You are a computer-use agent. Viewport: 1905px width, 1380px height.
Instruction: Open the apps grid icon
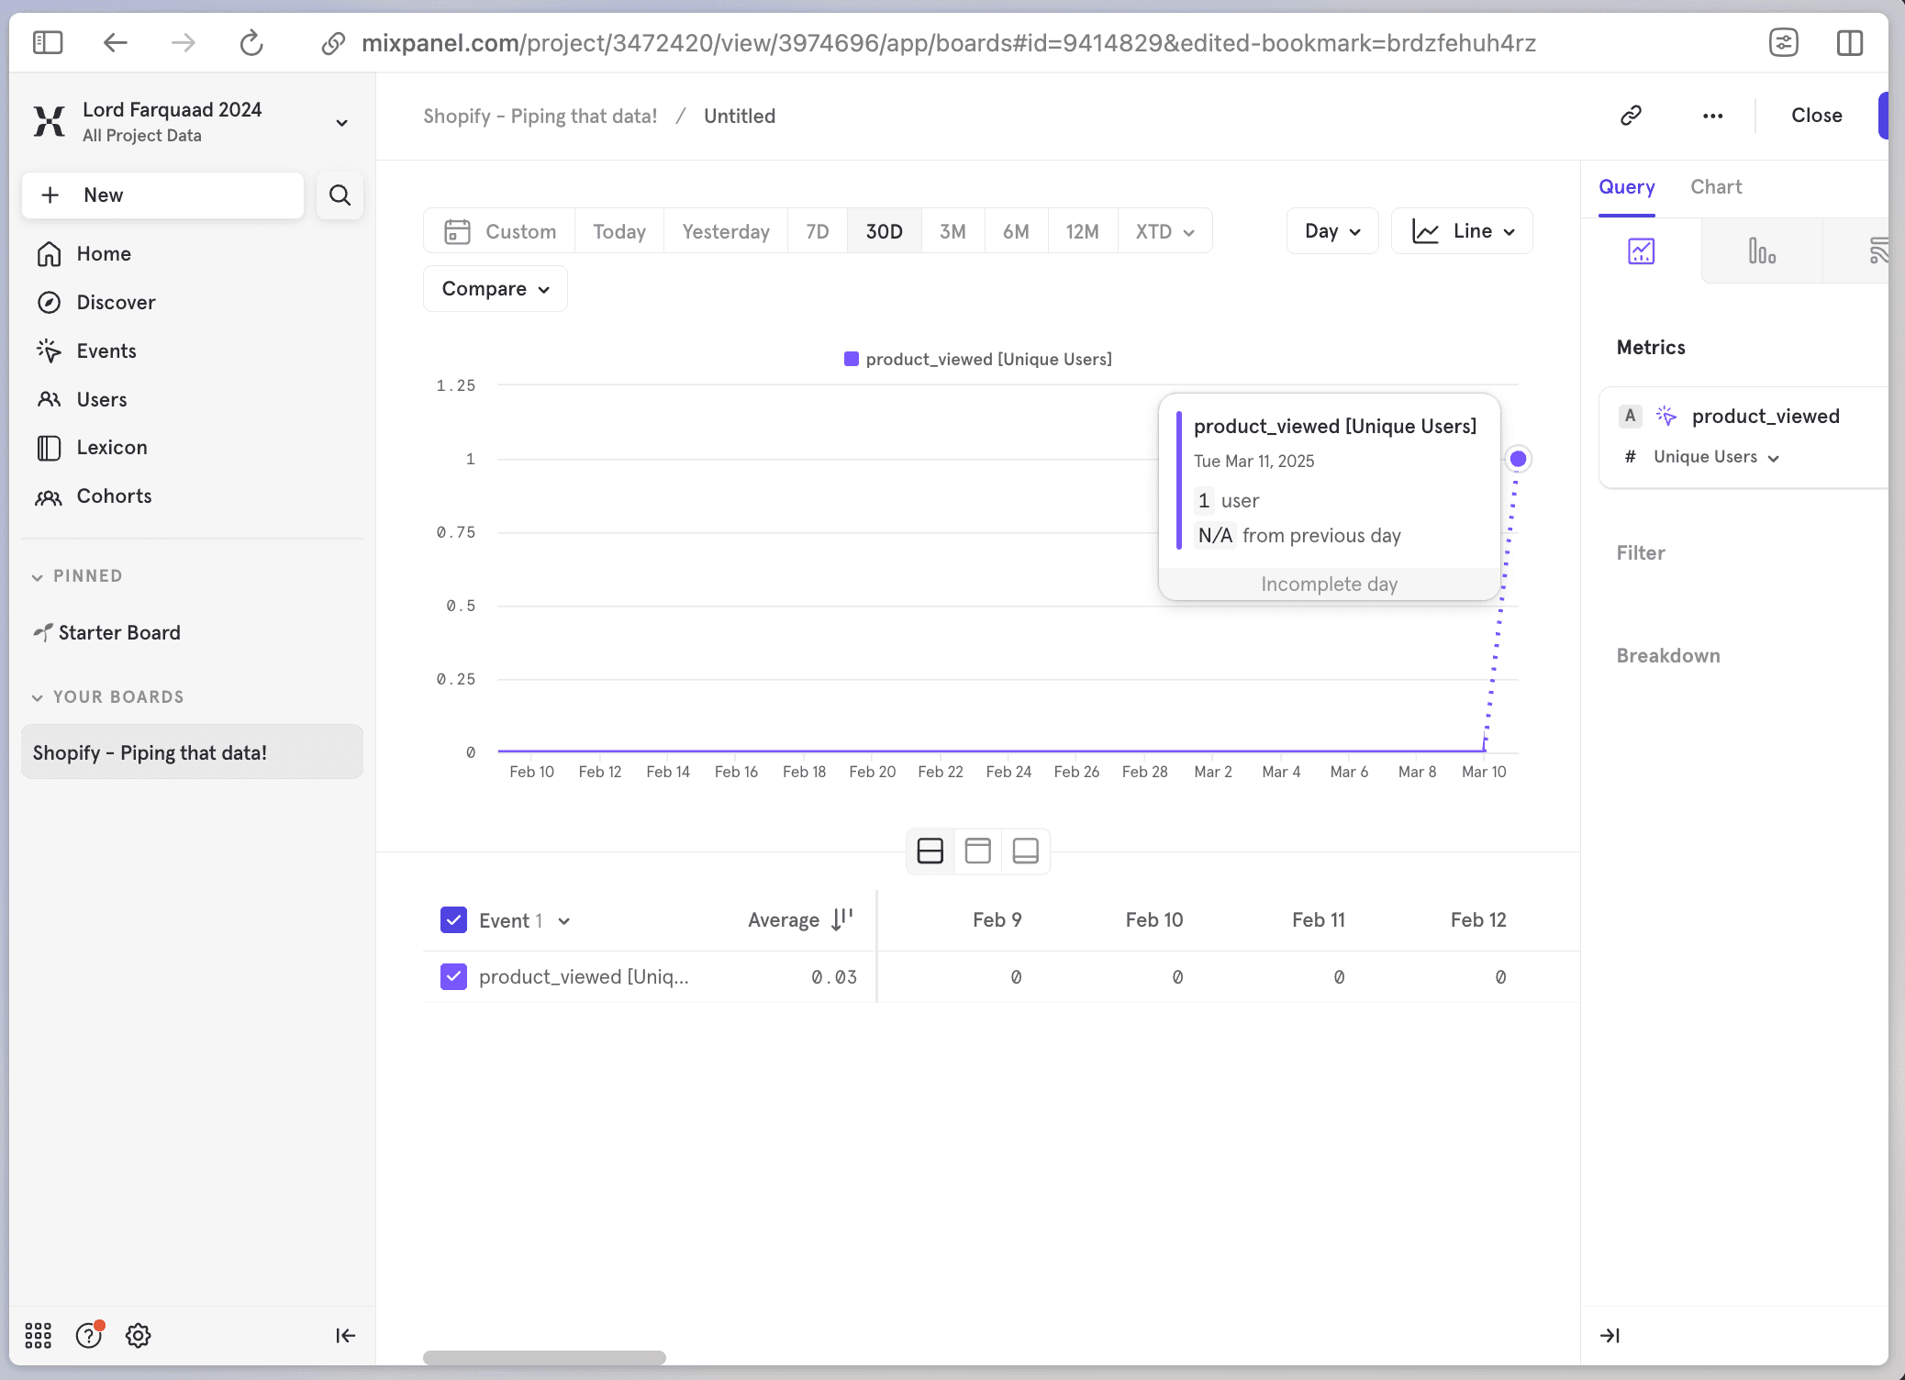tap(38, 1336)
